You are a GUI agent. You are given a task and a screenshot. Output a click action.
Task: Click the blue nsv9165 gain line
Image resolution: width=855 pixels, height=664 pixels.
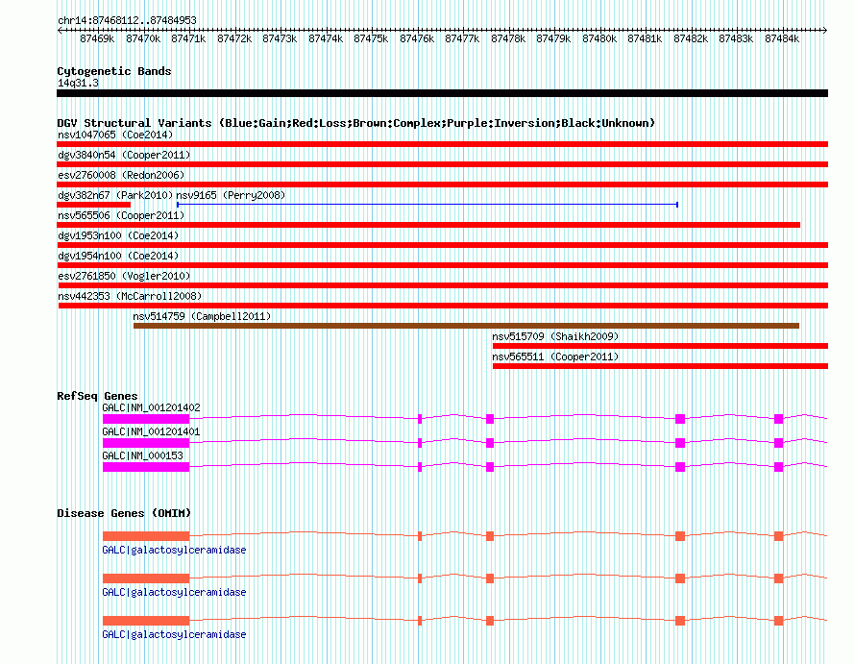(x=427, y=205)
